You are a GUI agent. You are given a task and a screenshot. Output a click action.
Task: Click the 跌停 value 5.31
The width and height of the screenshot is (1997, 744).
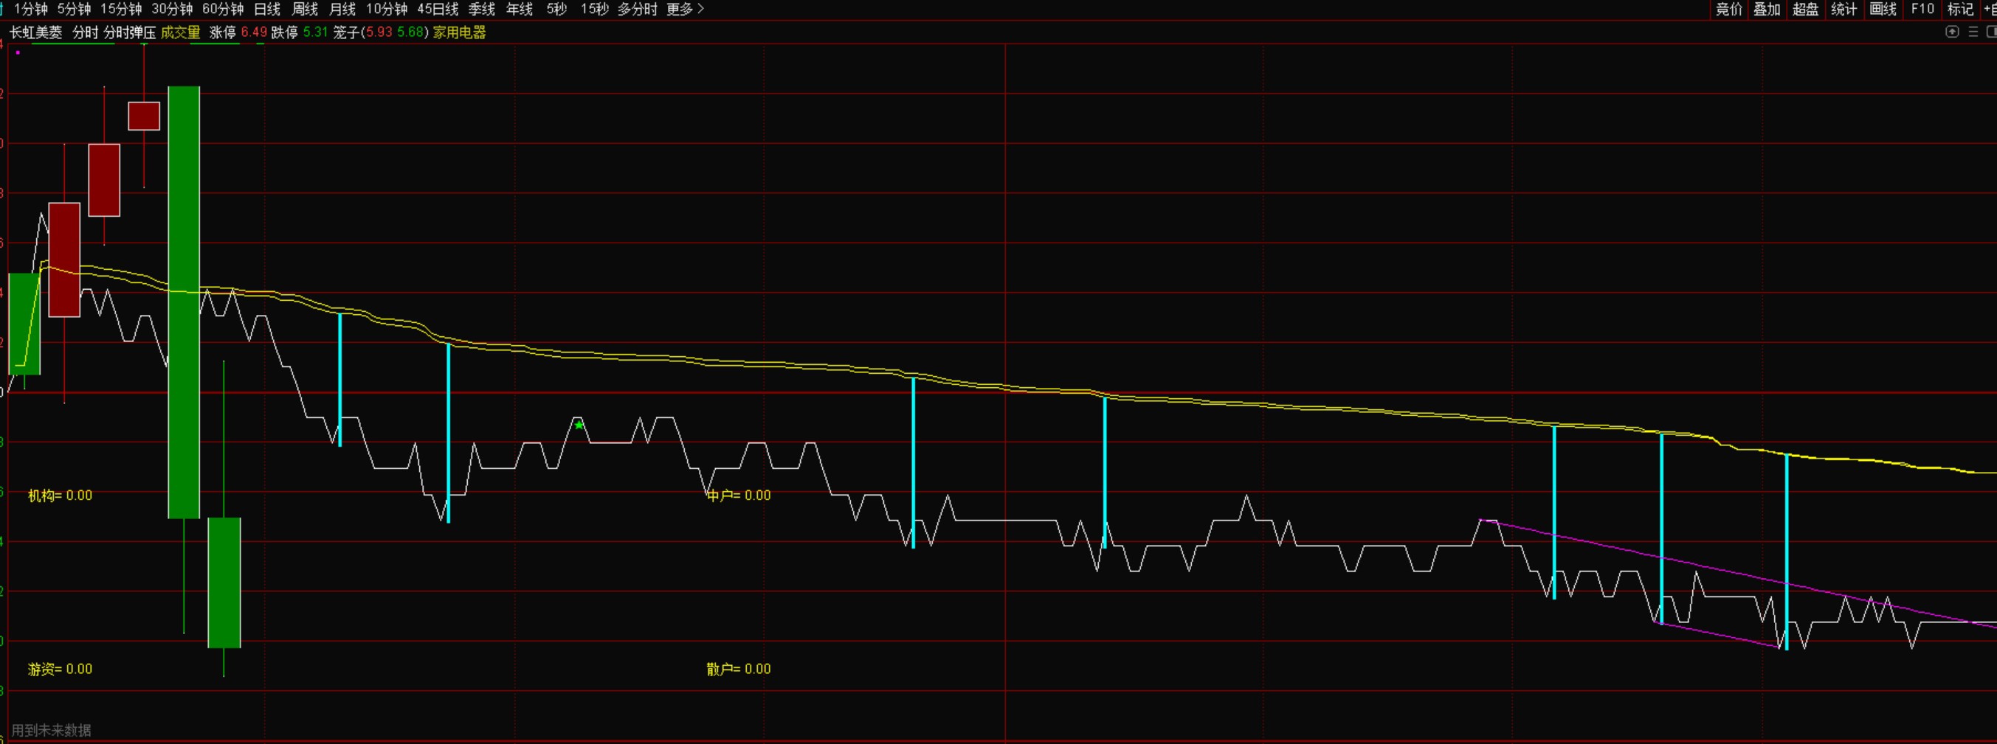tap(316, 32)
